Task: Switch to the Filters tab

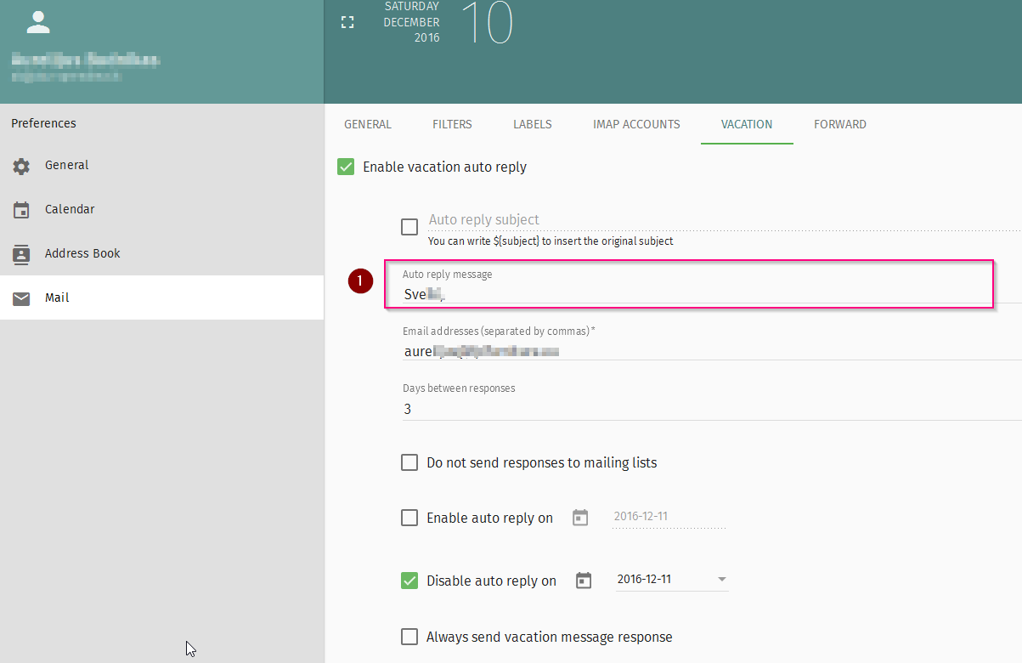Action: pyautogui.click(x=452, y=124)
